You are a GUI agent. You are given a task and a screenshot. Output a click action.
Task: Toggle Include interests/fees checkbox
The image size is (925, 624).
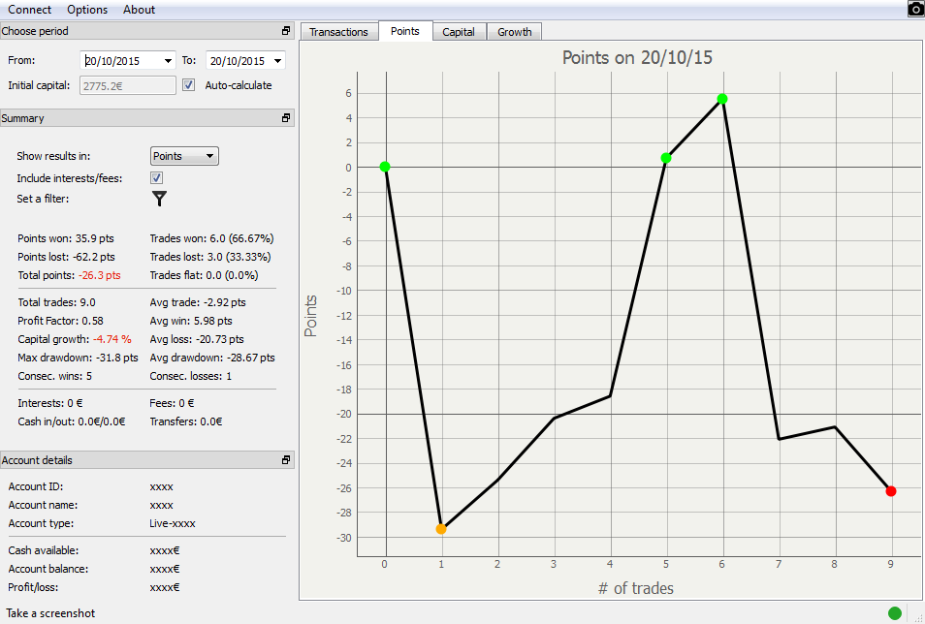click(x=156, y=177)
